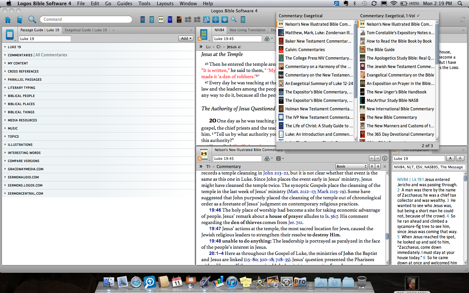Follow the John 2:13–22 reference link

coord(276,173)
